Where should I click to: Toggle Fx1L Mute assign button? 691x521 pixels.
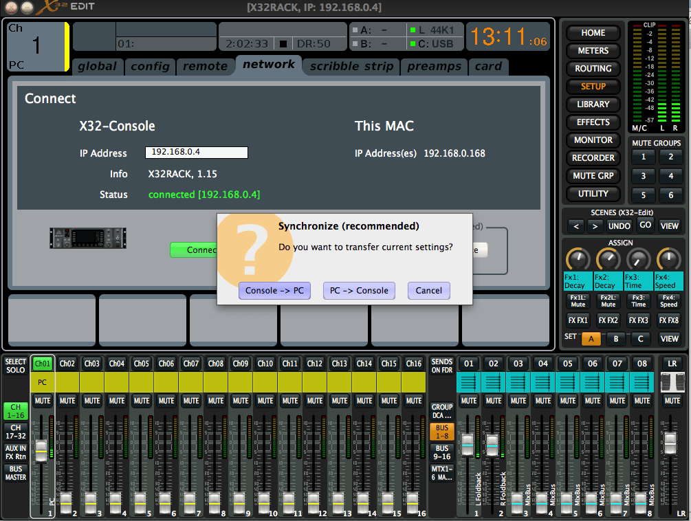[578, 301]
